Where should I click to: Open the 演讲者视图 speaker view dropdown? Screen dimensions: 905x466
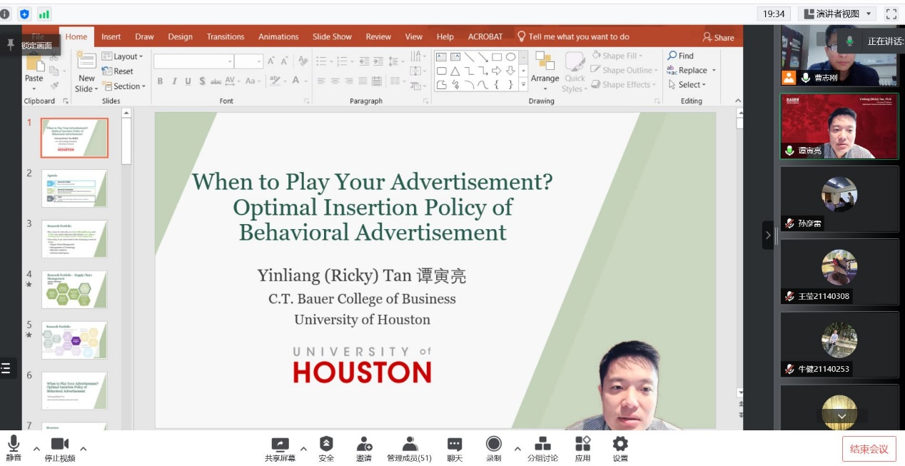click(x=838, y=14)
